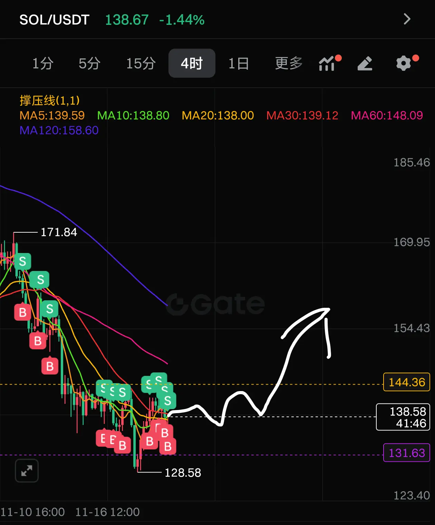Image resolution: width=435 pixels, height=525 pixels.
Task: Click the 11-16 12:00 time label
Action: click(x=107, y=512)
